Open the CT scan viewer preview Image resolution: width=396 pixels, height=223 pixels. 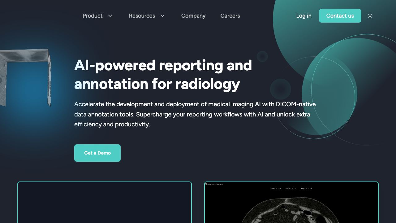click(x=291, y=202)
